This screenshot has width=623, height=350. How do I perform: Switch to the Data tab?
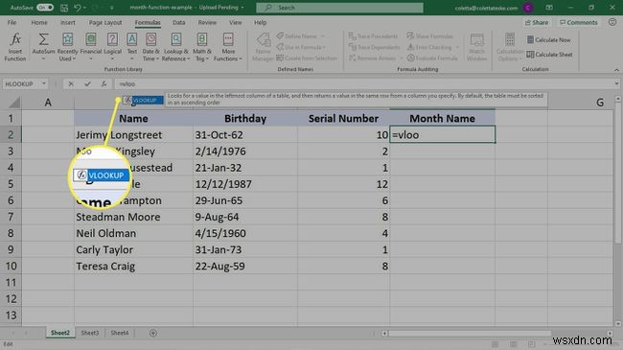click(x=179, y=23)
